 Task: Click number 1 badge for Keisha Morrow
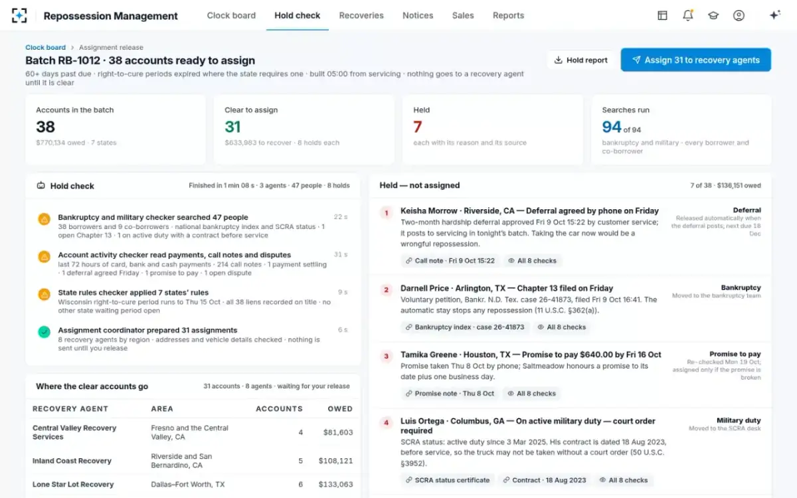386,212
